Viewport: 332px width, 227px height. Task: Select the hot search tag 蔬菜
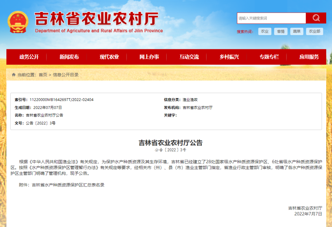pos(296,31)
